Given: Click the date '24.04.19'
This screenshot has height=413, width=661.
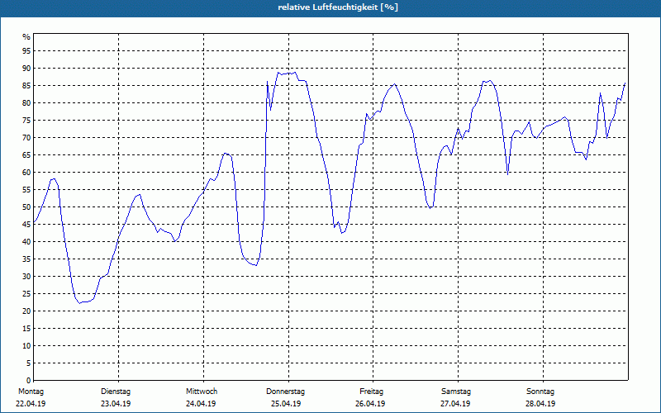Looking at the screenshot, I should [201, 404].
